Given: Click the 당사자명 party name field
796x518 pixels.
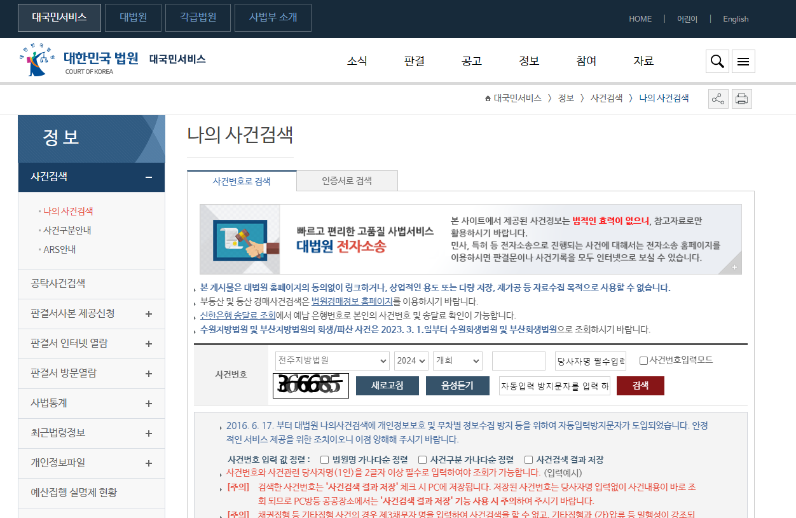Looking at the screenshot, I should click(591, 361).
